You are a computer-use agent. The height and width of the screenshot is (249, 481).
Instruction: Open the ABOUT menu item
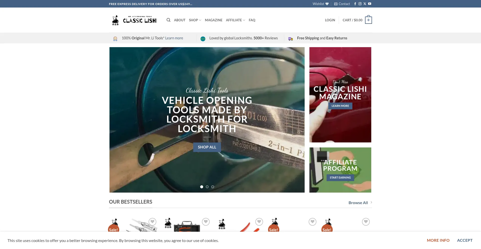tap(180, 20)
